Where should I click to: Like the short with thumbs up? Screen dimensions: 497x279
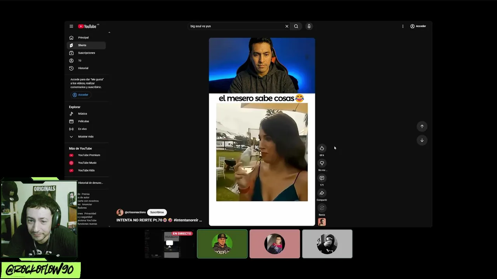322,148
